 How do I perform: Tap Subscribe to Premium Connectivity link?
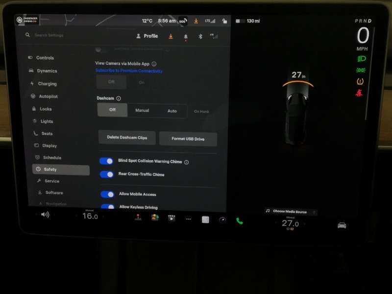click(130, 71)
